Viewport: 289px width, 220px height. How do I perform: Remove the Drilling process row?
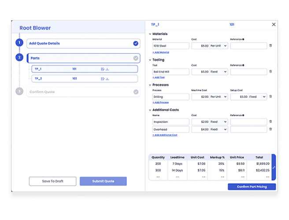tap(270, 97)
